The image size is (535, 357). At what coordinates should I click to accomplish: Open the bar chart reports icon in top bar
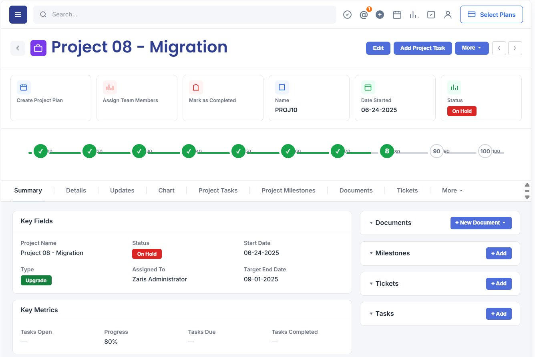tap(414, 15)
